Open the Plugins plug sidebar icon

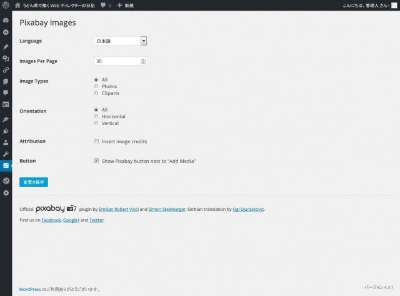[6, 131]
